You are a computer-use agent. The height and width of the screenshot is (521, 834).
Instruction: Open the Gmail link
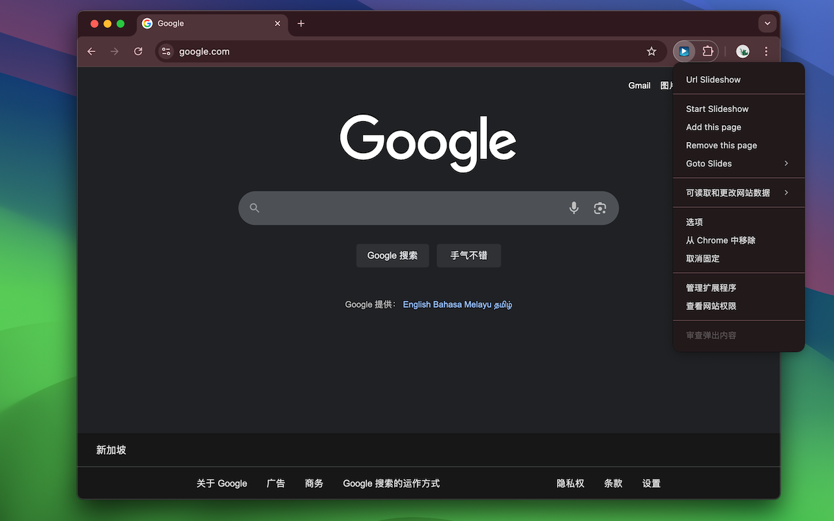pyautogui.click(x=639, y=85)
